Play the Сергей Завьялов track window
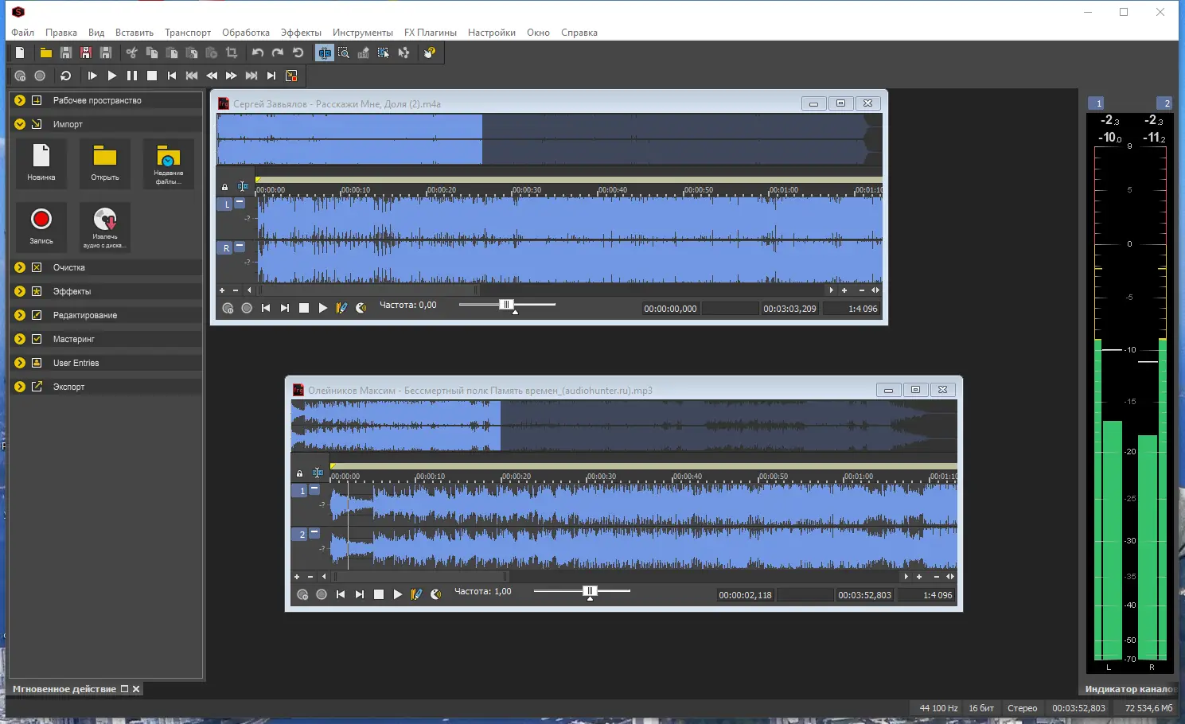 [x=323, y=308]
